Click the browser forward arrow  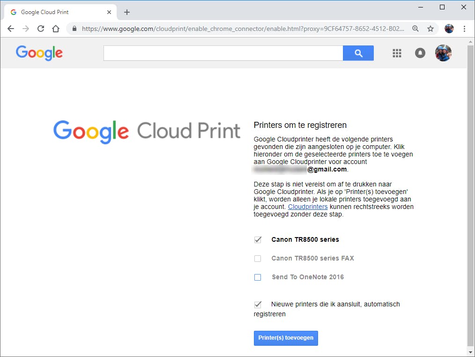26,29
